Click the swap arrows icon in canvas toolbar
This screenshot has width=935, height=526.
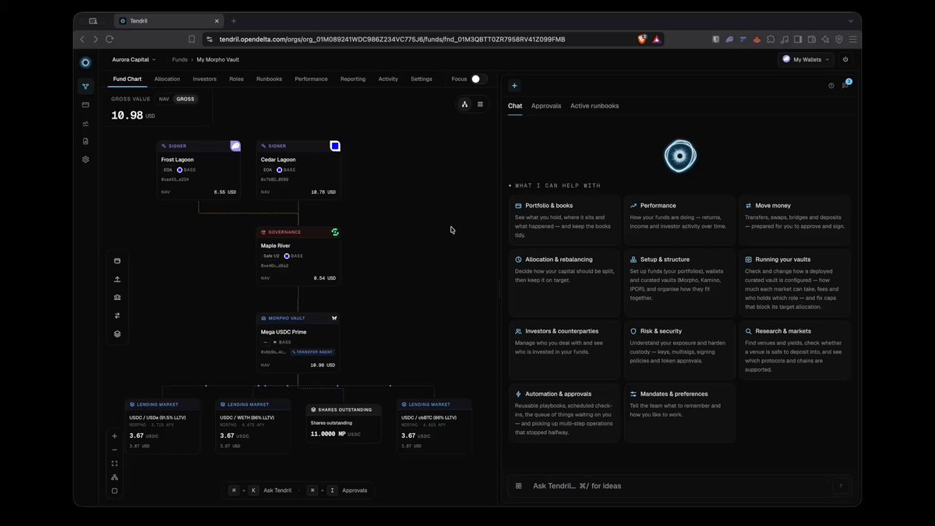pos(117,316)
